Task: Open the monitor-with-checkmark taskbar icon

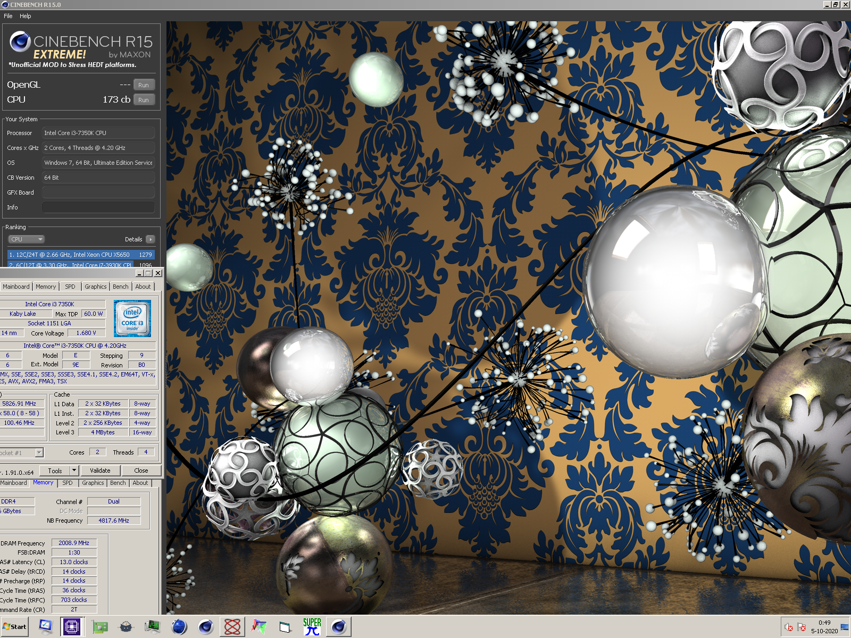Action: (x=46, y=627)
